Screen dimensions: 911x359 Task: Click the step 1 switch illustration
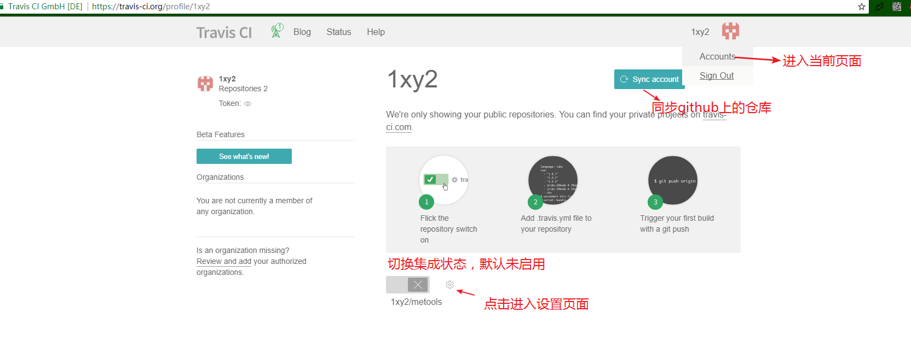443,180
